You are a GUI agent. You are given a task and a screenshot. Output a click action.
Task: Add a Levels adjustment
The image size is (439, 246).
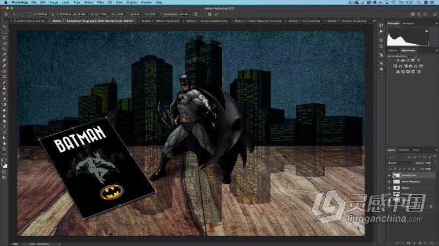pyautogui.click(x=403, y=61)
